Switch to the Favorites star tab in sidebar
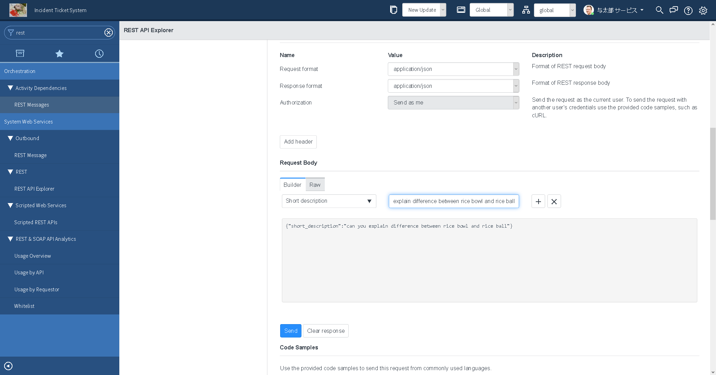The height and width of the screenshot is (375, 716). click(x=59, y=54)
